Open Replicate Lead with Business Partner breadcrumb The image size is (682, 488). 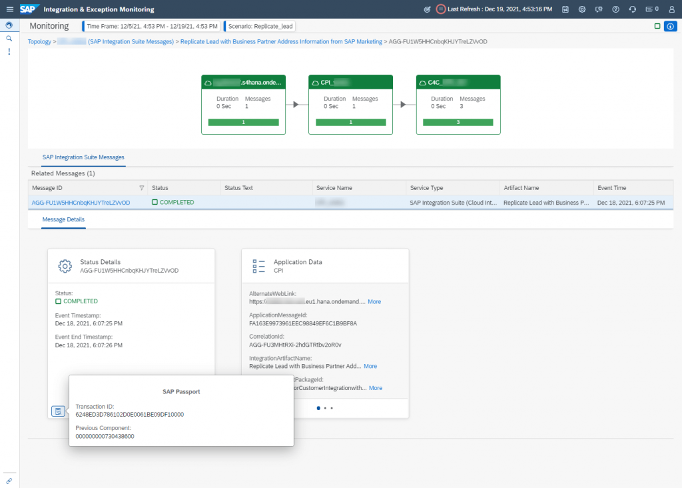pos(281,42)
